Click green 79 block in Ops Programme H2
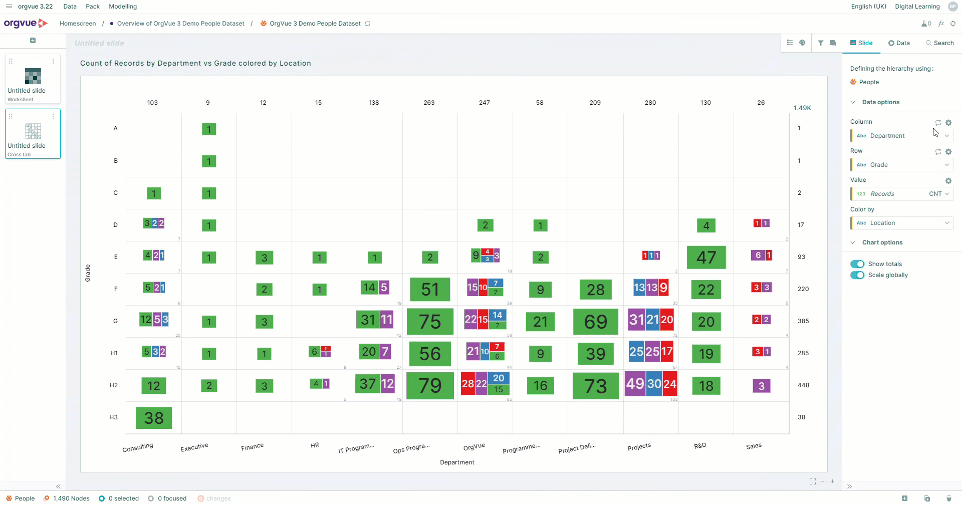 (430, 386)
